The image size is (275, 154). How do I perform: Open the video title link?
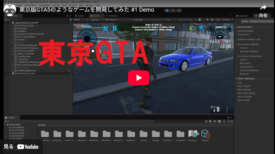pyautogui.click(x=87, y=10)
